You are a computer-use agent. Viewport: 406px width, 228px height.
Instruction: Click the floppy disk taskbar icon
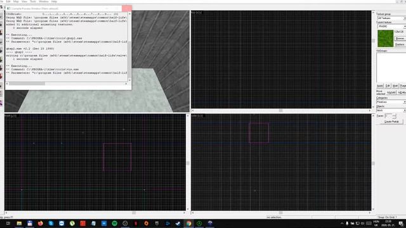30,224
